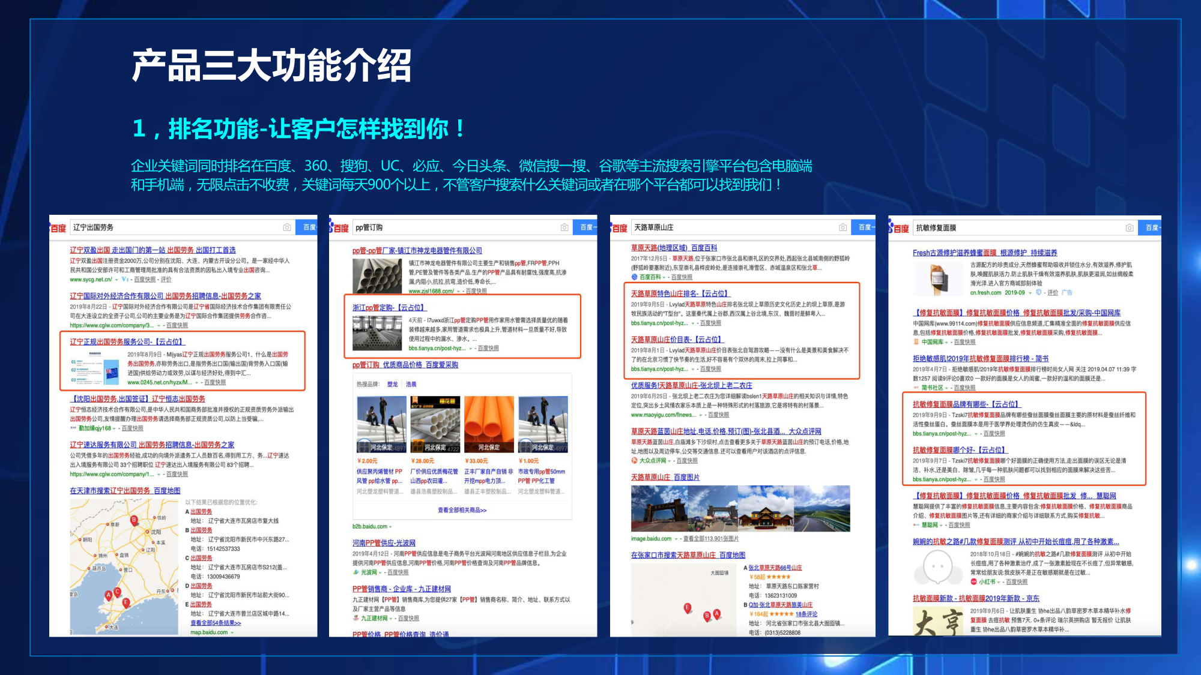Select 浩晨 under 热搜品牌
This screenshot has height=675, width=1201.
pyautogui.click(x=411, y=384)
